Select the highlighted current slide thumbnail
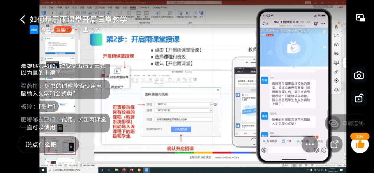 pos(60,146)
